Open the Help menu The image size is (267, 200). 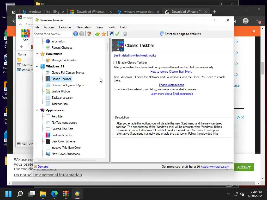pos(123,27)
